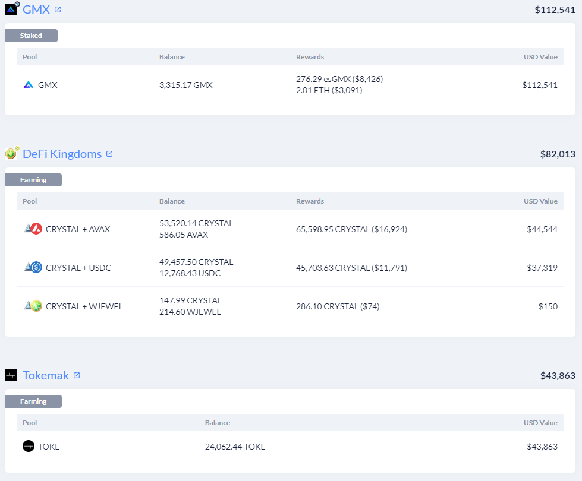582x481 pixels.
Task: Click GMX token icon in Staked pool row
Action: pos(29,85)
